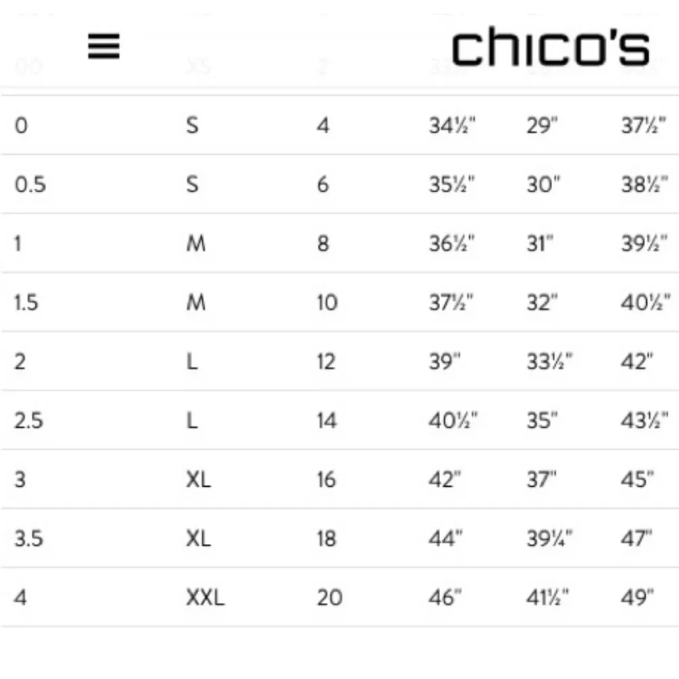Click the 39¼" waist measurement

pos(550,538)
